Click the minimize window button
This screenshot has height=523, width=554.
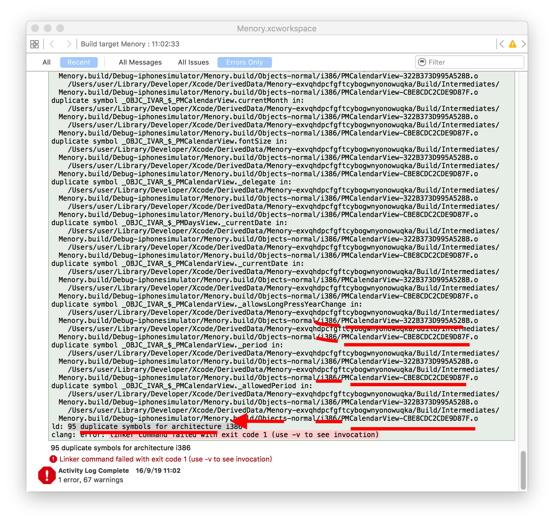point(48,28)
